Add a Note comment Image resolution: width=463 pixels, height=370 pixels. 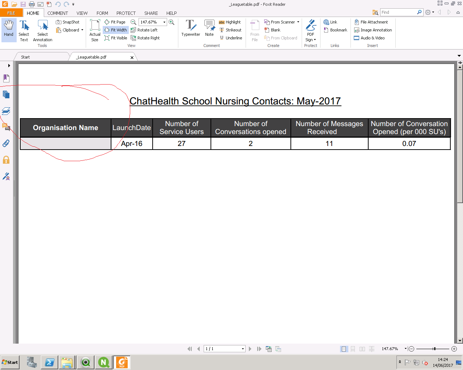pos(209,28)
